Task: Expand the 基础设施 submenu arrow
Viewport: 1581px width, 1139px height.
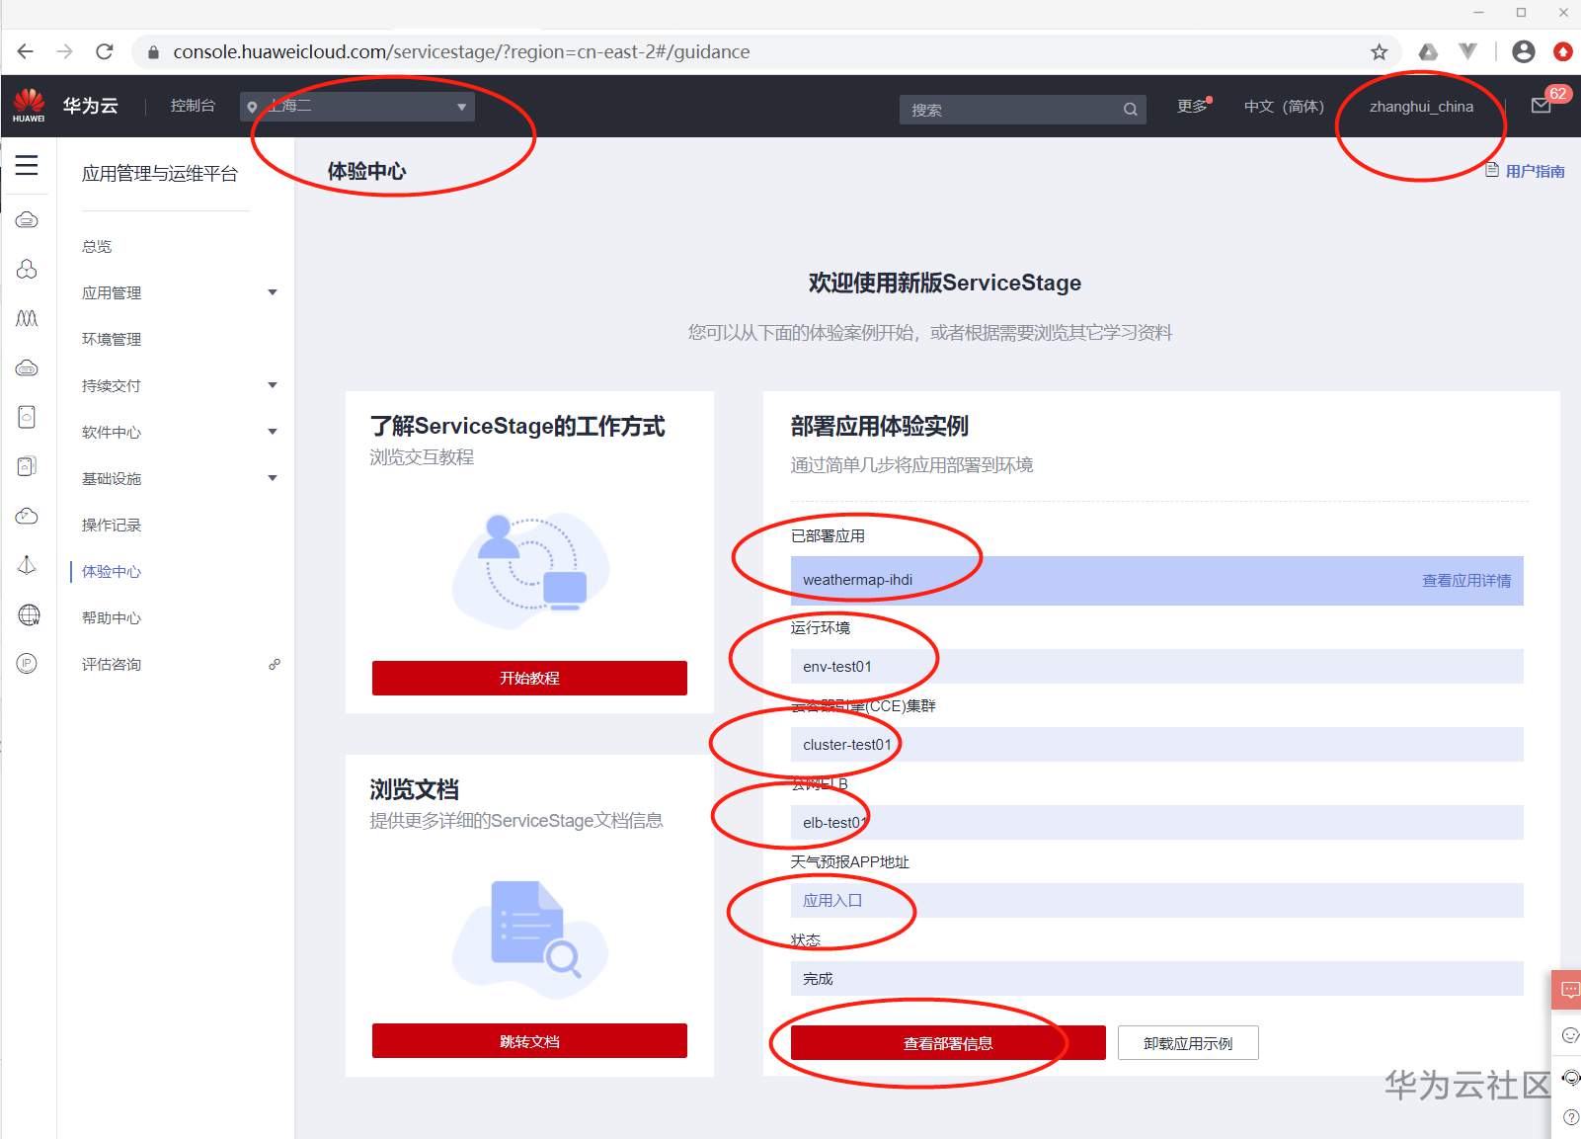Action: (x=273, y=478)
